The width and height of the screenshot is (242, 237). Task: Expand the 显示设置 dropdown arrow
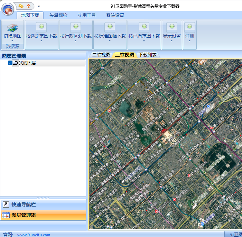point(171,41)
